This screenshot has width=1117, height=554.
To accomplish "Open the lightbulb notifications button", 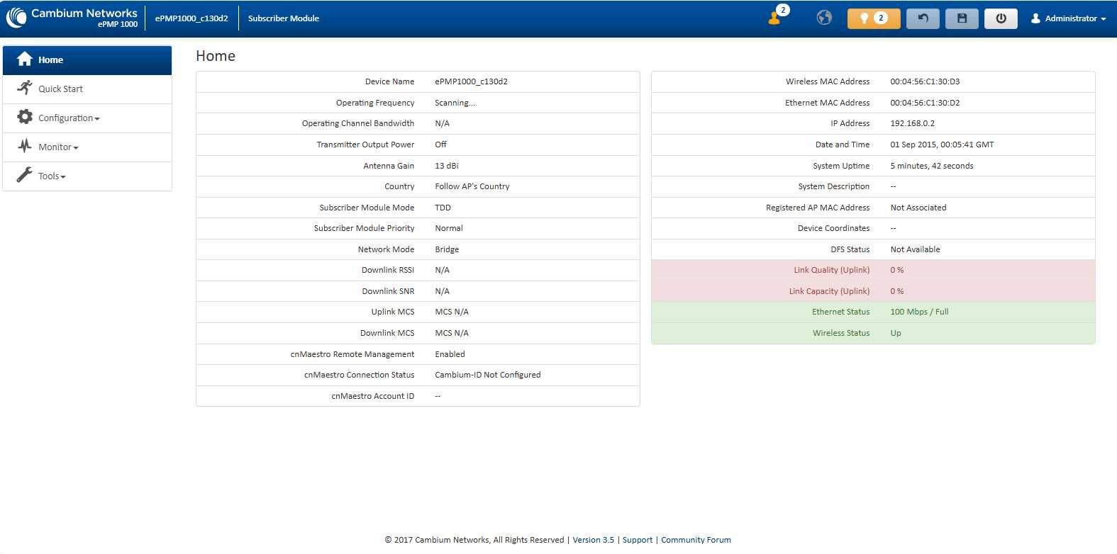I will [874, 18].
